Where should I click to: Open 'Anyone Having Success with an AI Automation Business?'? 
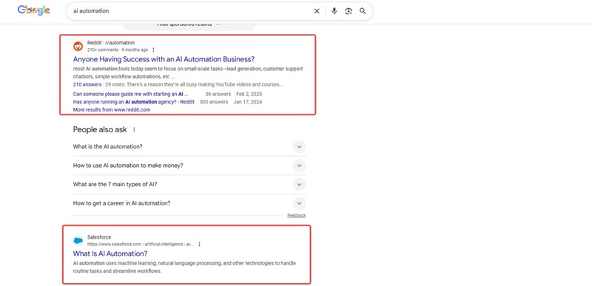click(x=164, y=59)
